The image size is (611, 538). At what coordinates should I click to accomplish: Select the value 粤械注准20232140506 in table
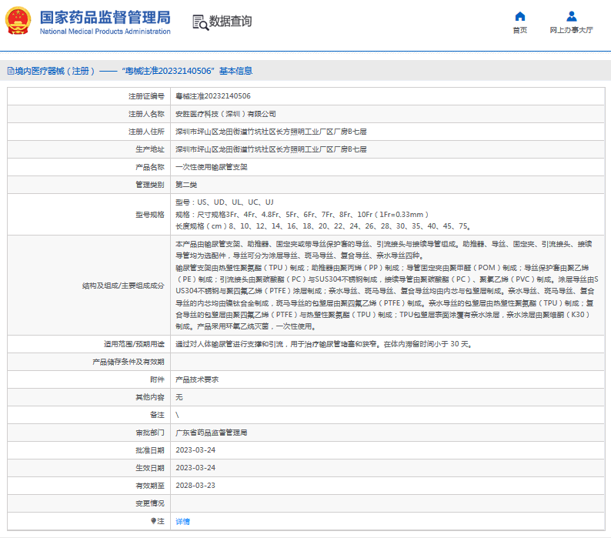pos(212,96)
